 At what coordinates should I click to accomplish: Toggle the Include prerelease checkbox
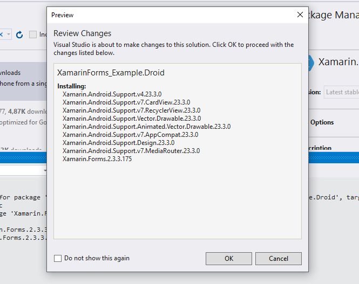click(x=33, y=34)
